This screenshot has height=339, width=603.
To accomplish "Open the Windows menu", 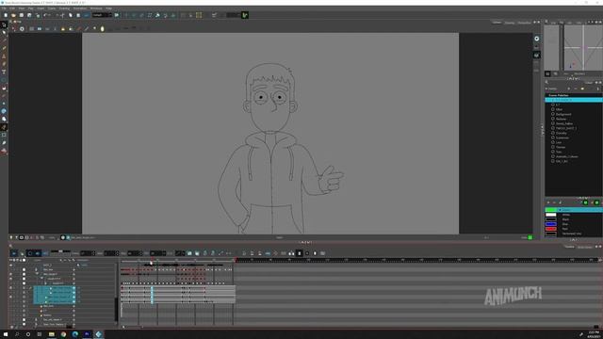I will tap(96, 8).
